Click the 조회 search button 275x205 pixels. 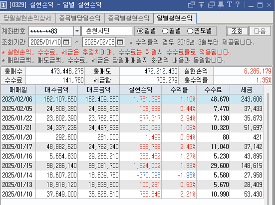tap(237, 31)
